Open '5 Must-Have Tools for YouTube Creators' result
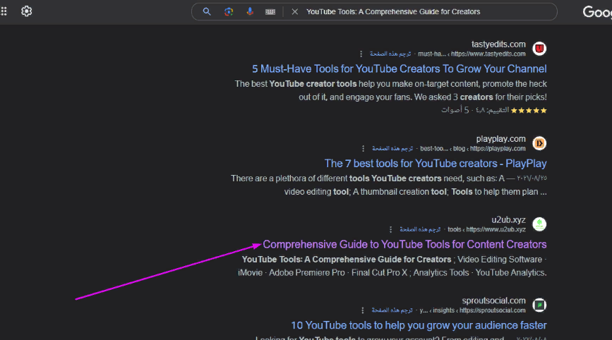This screenshot has height=340, width=612. coord(400,69)
